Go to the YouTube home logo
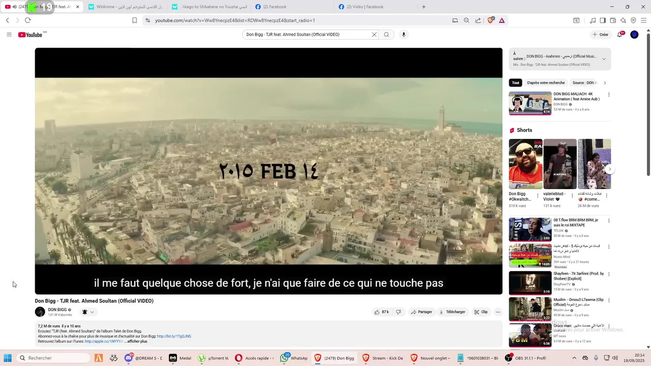The height and width of the screenshot is (366, 651). 31,35
